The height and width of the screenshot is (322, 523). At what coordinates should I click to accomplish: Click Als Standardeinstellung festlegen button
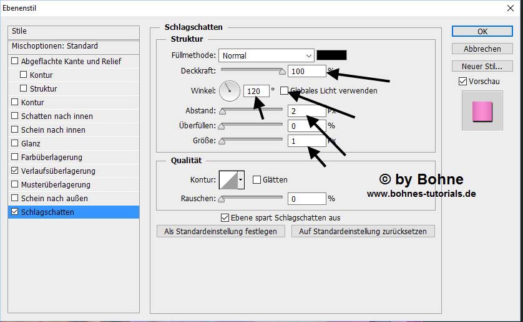tap(221, 231)
